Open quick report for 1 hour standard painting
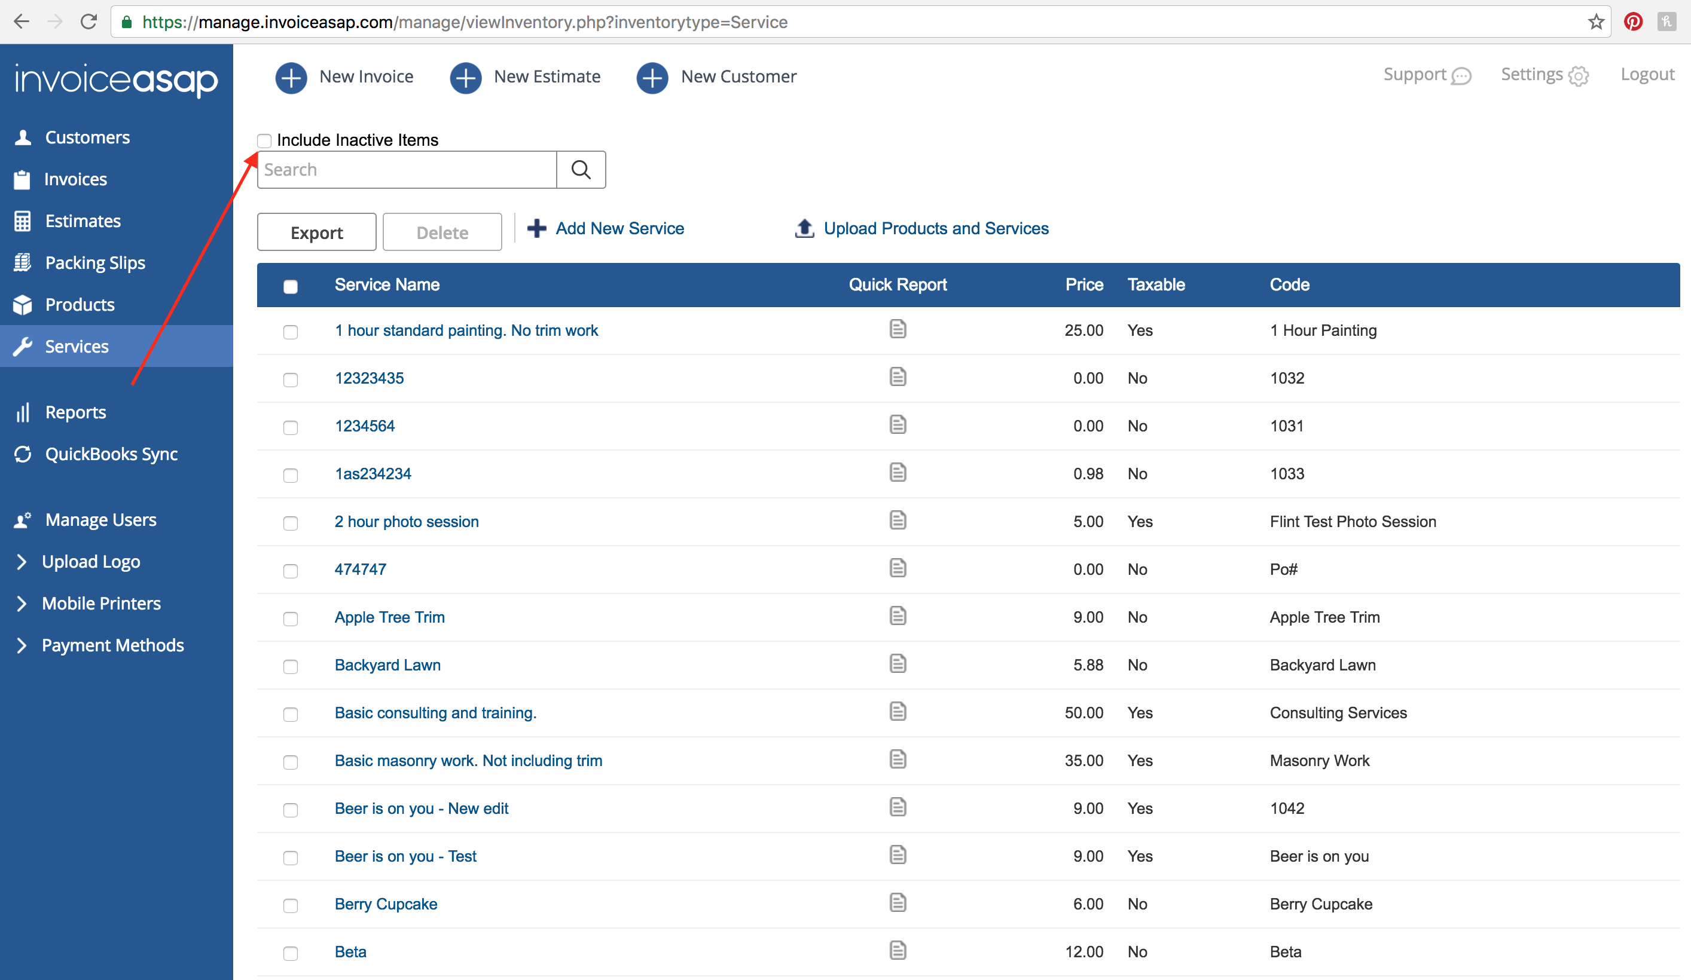 coord(898,329)
